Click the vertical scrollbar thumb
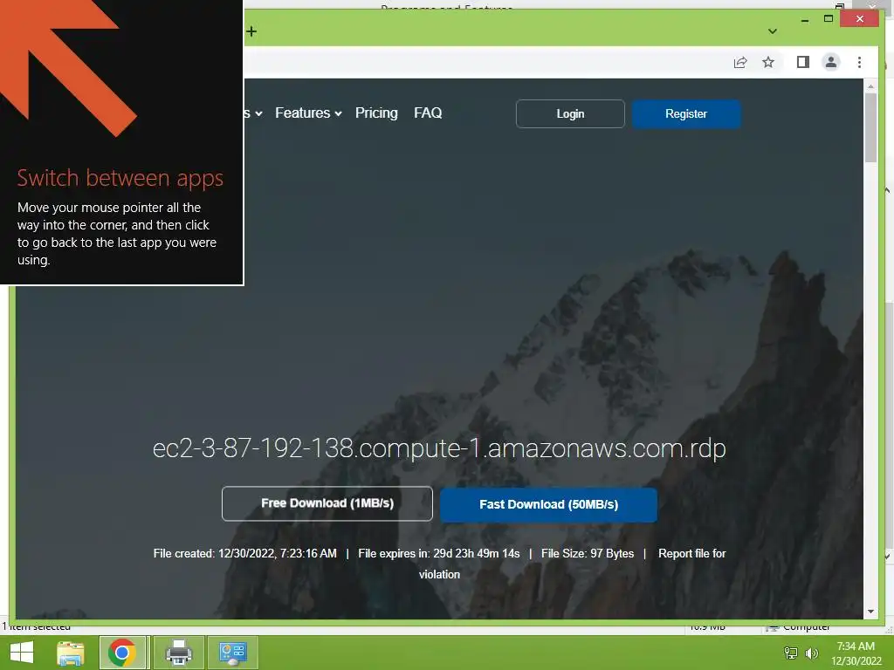This screenshot has width=894, height=670. (x=870, y=127)
